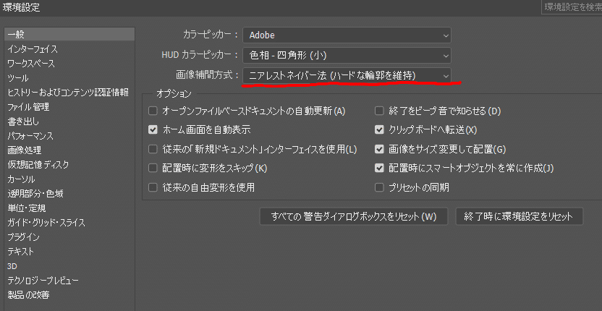Screen dimensions: 602x311
Task: Uncheck 配置時にスマートオブジェクトを常に作成 option
Action: point(379,169)
